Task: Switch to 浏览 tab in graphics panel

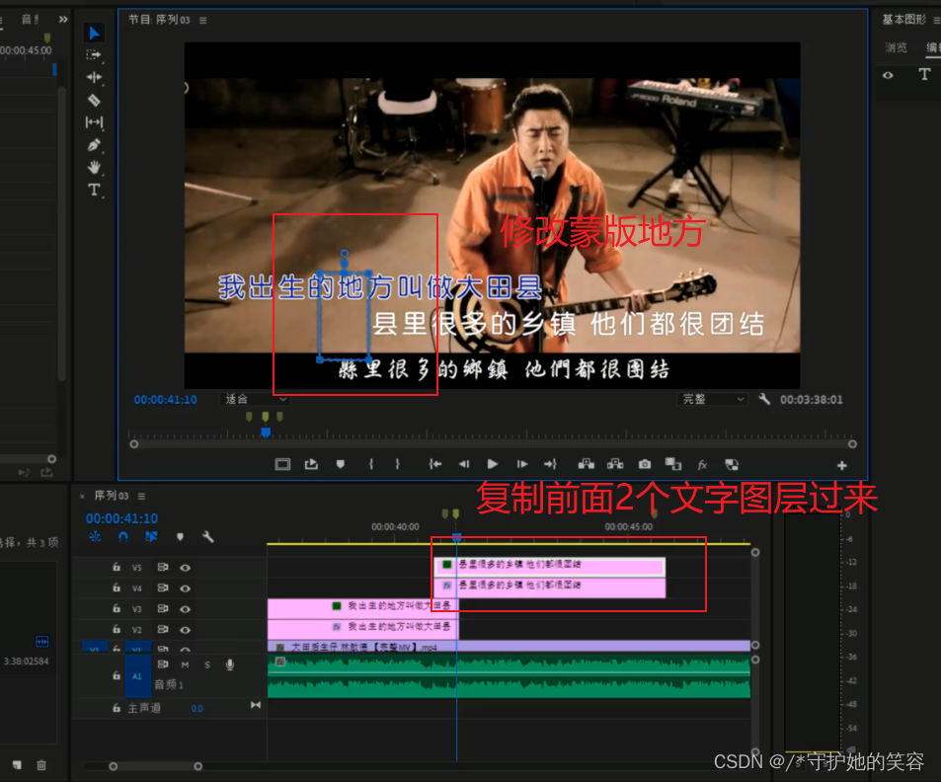Action: click(896, 47)
